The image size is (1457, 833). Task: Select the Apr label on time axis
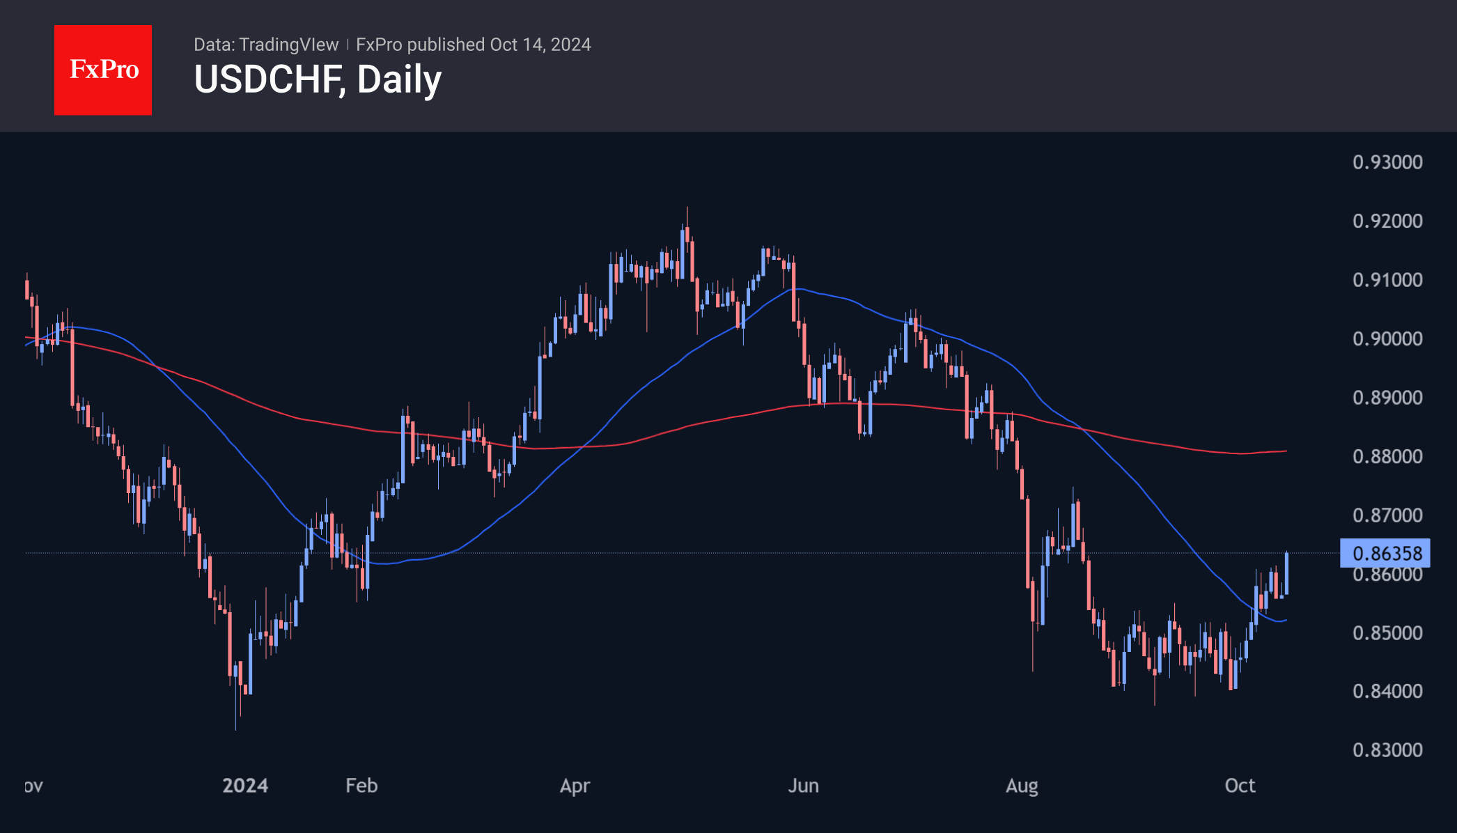(575, 786)
